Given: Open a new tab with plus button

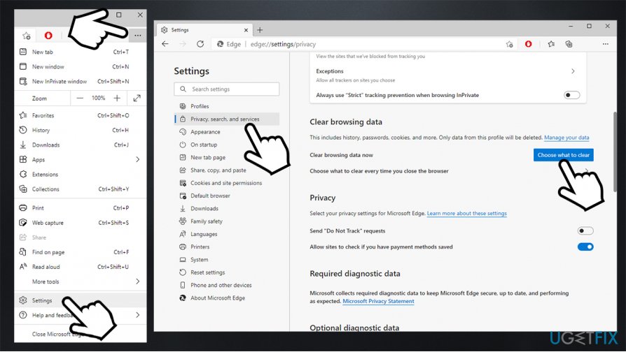Looking at the screenshot, I should pos(260,30).
